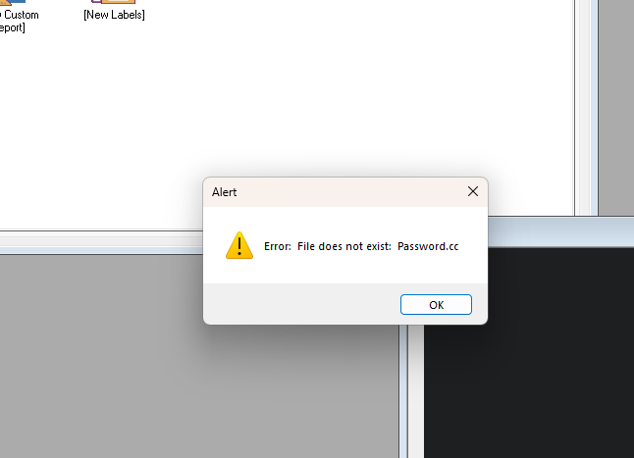Viewport: 634px width, 458px height.
Task: Click the vertical divider beside dark panel
Action: (411, 391)
